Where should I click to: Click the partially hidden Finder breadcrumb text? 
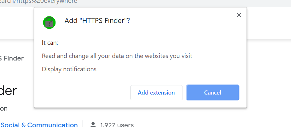coord(12,58)
